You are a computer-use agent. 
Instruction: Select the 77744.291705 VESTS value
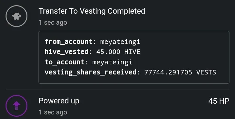pyautogui.click(x=180, y=72)
